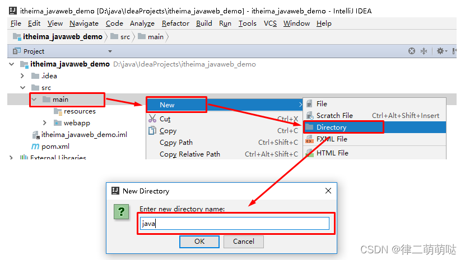Choose Copy Relative Path menu entry
The image size is (465, 260).
[223, 154]
